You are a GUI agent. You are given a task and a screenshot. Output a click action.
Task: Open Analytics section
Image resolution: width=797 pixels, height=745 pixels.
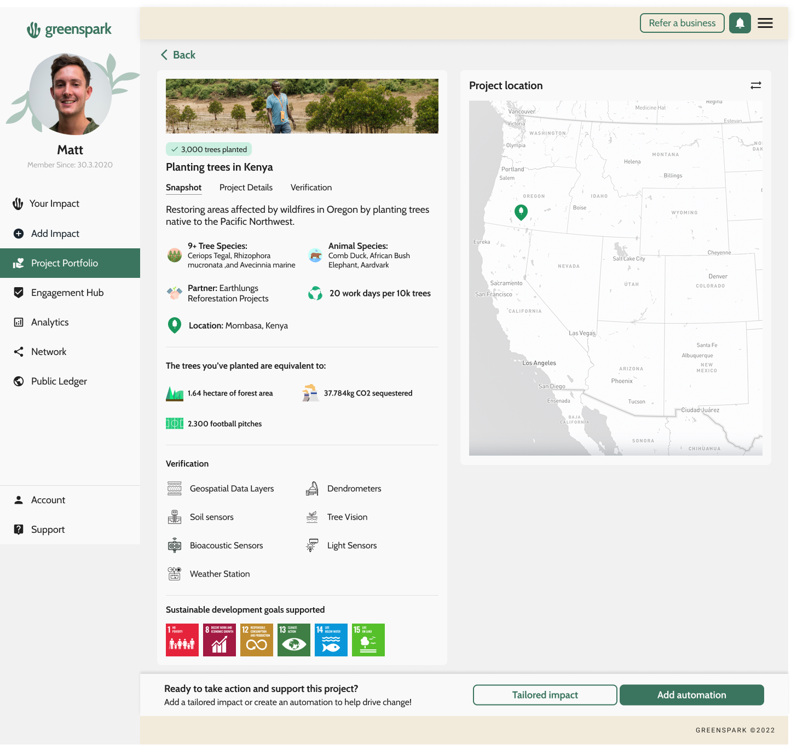click(70, 322)
